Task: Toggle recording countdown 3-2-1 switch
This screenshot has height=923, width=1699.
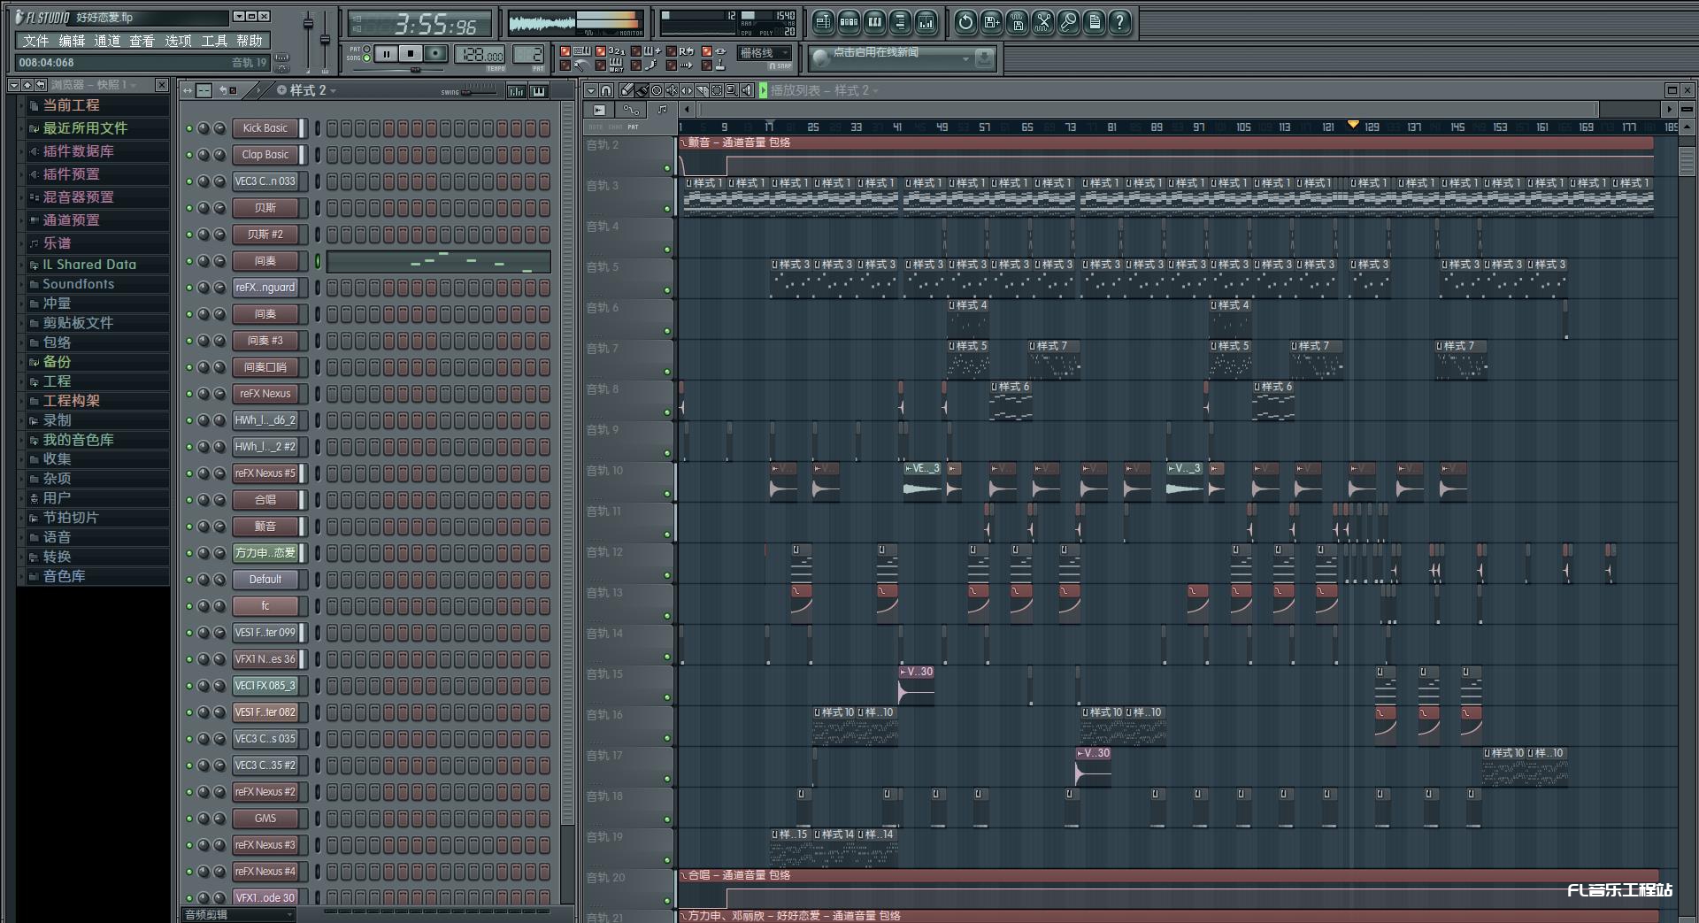Action: 601,51
